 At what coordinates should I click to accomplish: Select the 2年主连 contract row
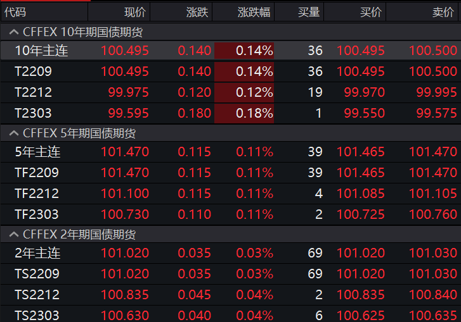(37, 253)
